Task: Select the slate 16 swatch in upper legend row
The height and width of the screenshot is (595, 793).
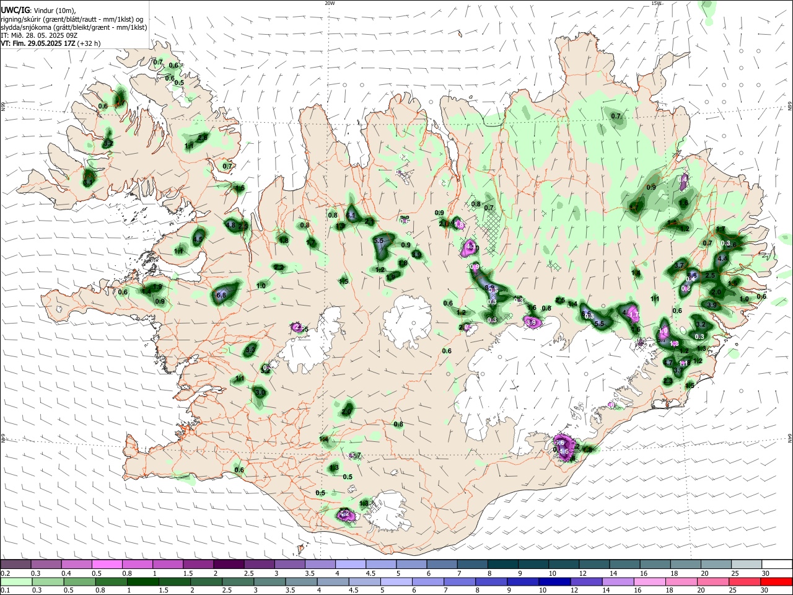Action: tap(655, 564)
